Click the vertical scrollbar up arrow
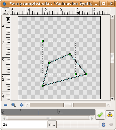Viewport: 116px width, 130px height. (x=112, y=17)
